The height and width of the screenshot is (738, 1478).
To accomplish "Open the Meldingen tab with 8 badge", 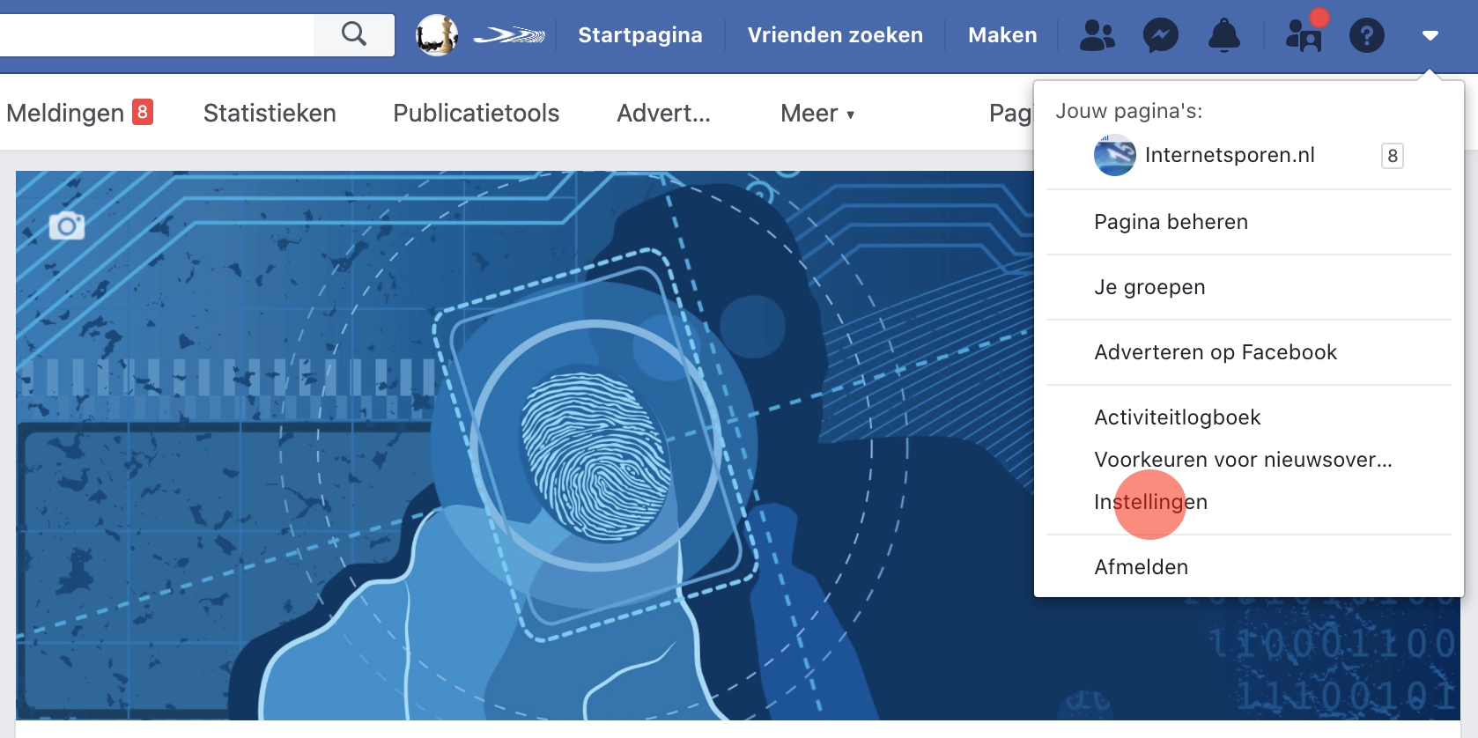I will click(x=79, y=114).
